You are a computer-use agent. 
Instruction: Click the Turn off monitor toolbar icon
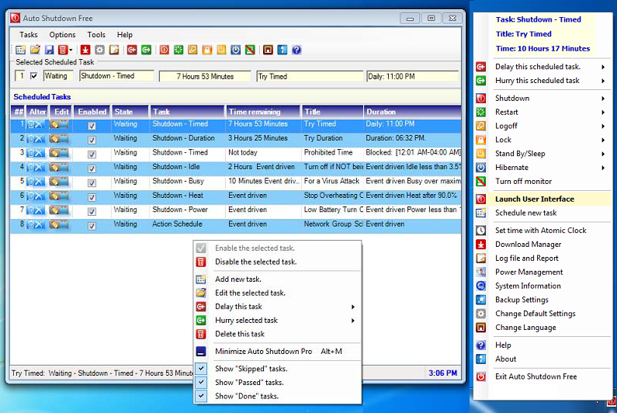point(250,50)
